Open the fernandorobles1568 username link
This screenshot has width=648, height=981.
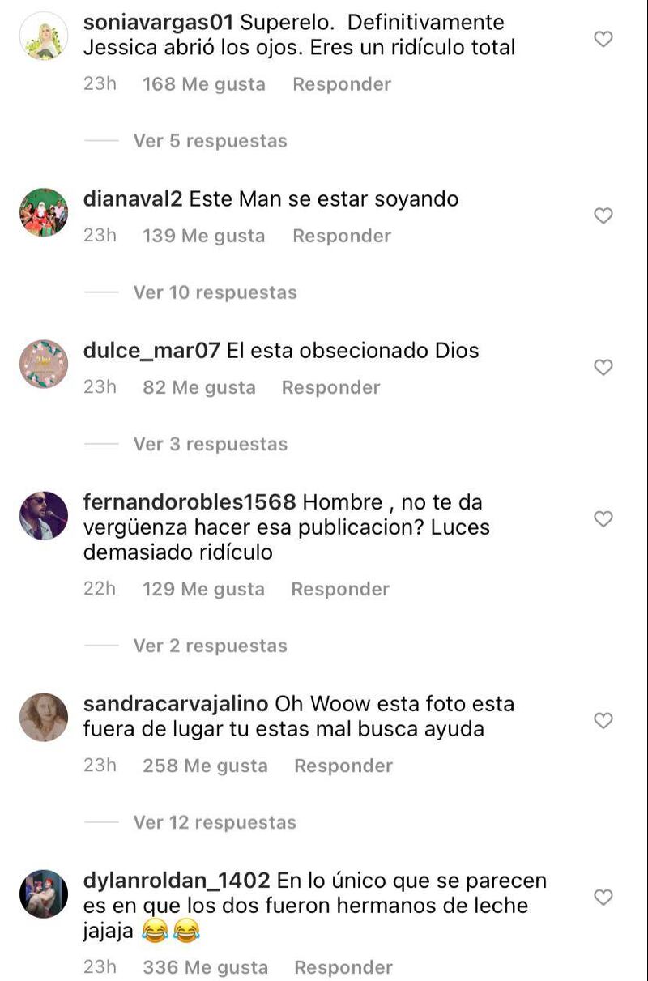tap(190, 501)
